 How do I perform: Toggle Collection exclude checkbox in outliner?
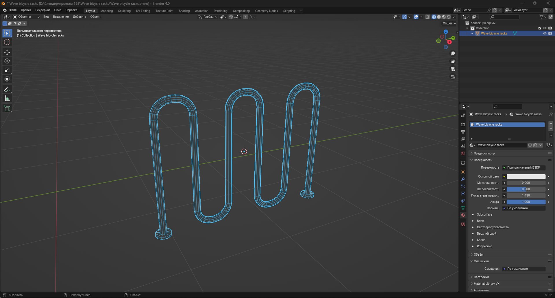(539, 28)
